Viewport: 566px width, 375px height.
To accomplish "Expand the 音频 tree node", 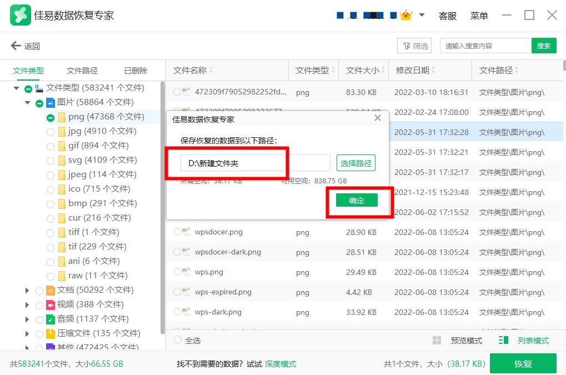I will click(27, 319).
